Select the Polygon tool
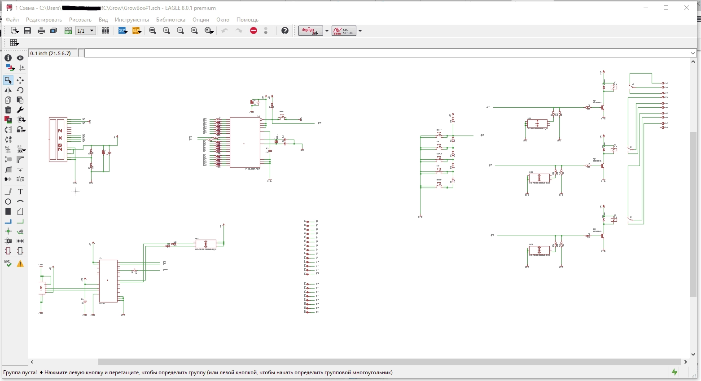The height and width of the screenshot is (381, 701). (20, 211)
